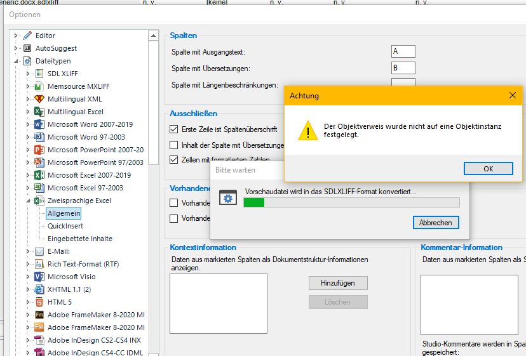Expand the Multilingual XML node

[x=28, y=99]
